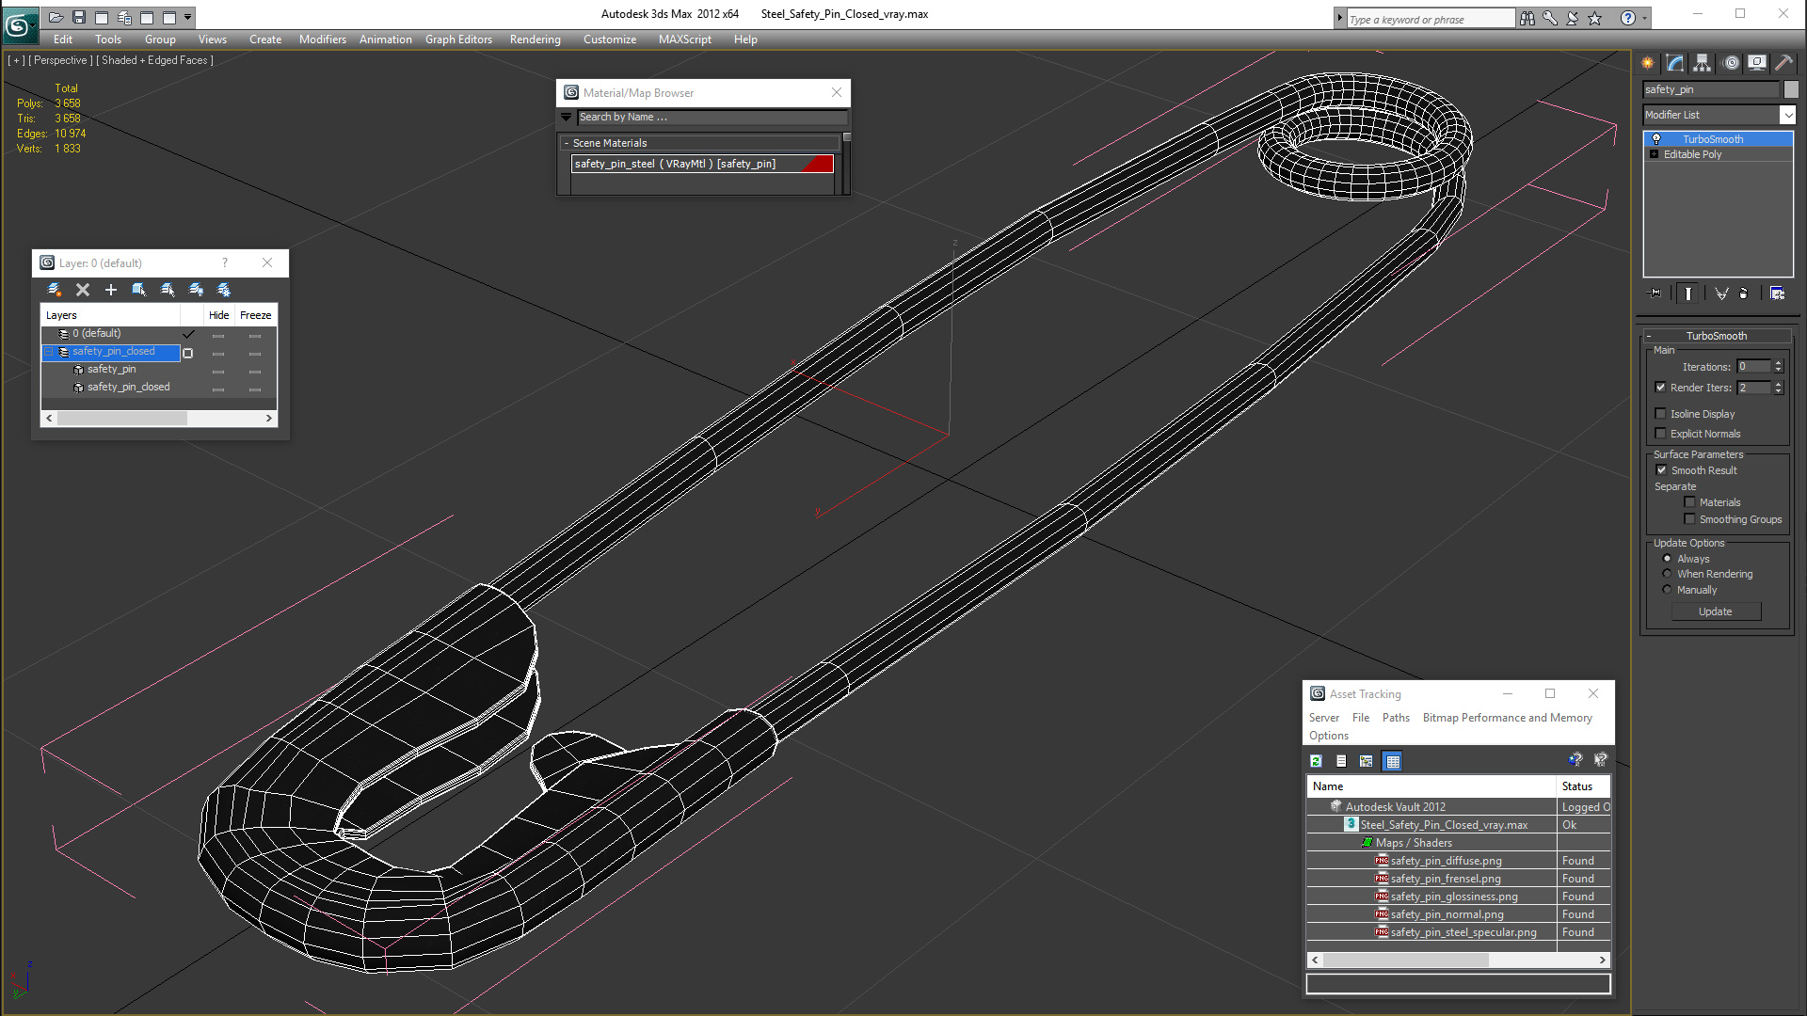Click the Hide column header in Layers
1807x1016 pixels.
click(218, 315)
